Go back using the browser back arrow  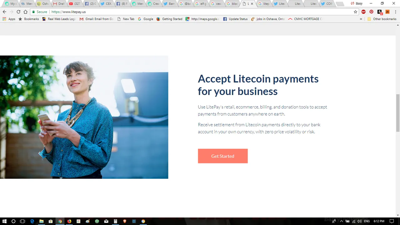tap(4, 12)
